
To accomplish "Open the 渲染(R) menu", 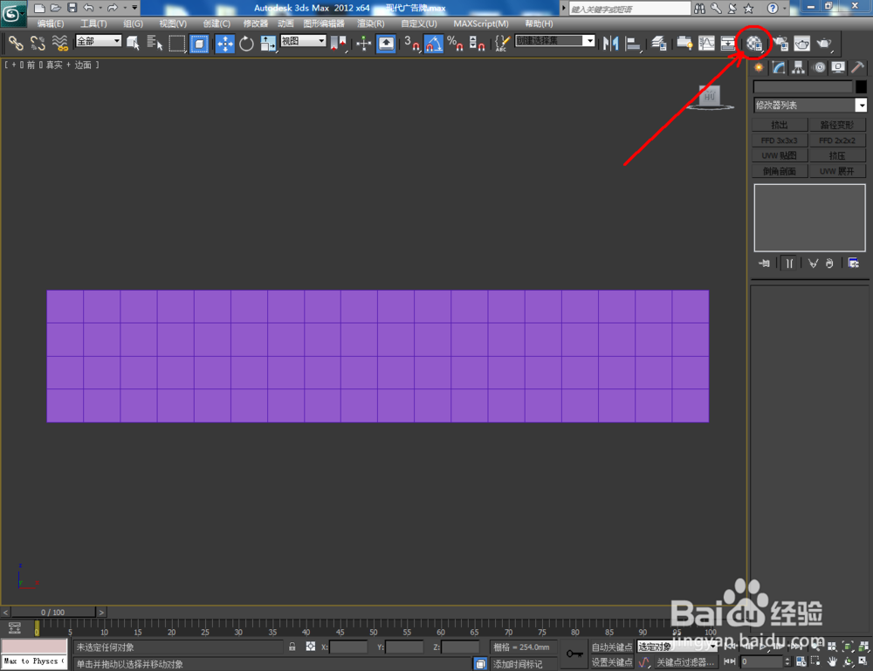I will (371, 24).
